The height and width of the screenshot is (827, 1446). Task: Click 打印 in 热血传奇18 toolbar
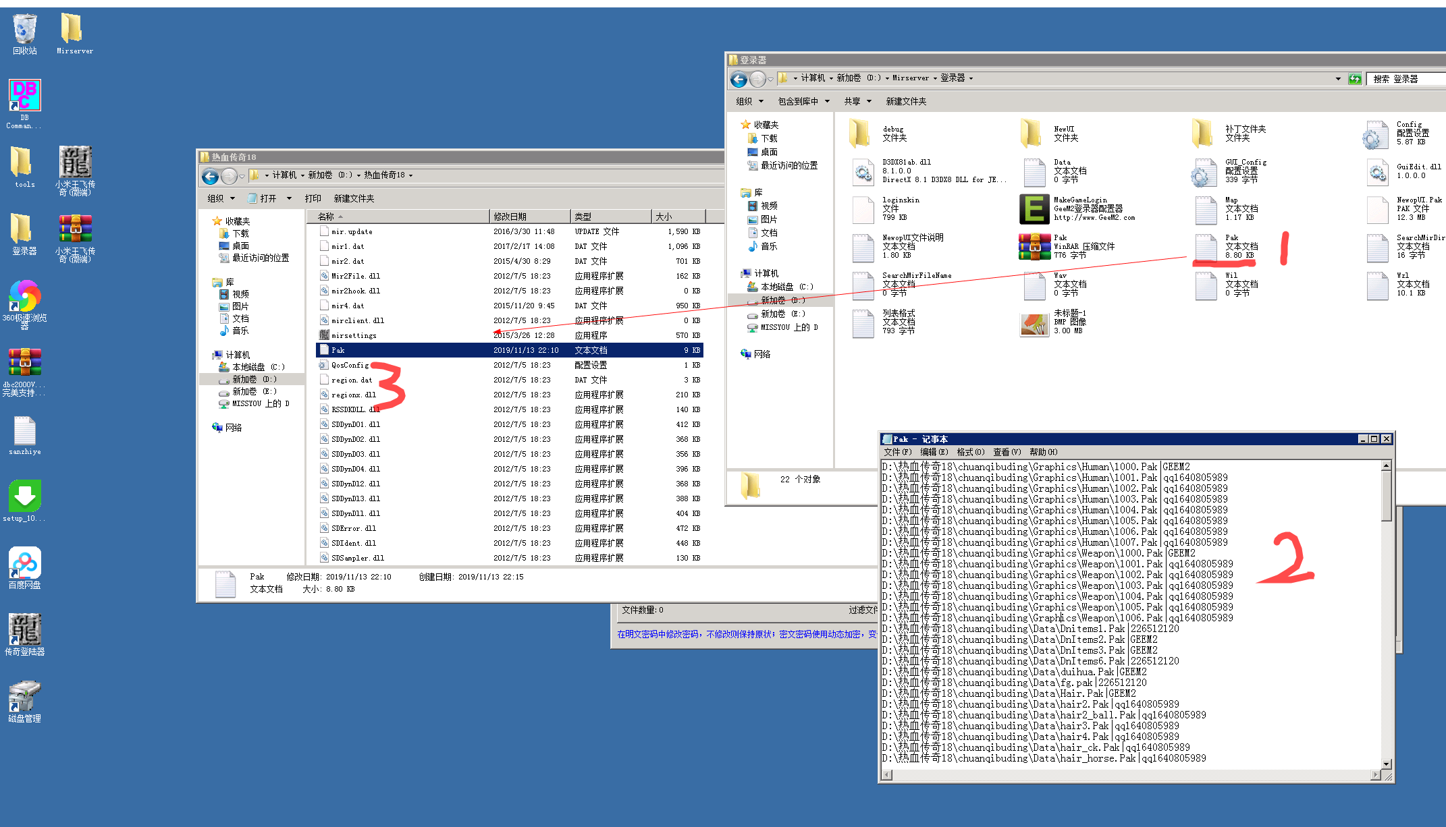coord(313,198)
